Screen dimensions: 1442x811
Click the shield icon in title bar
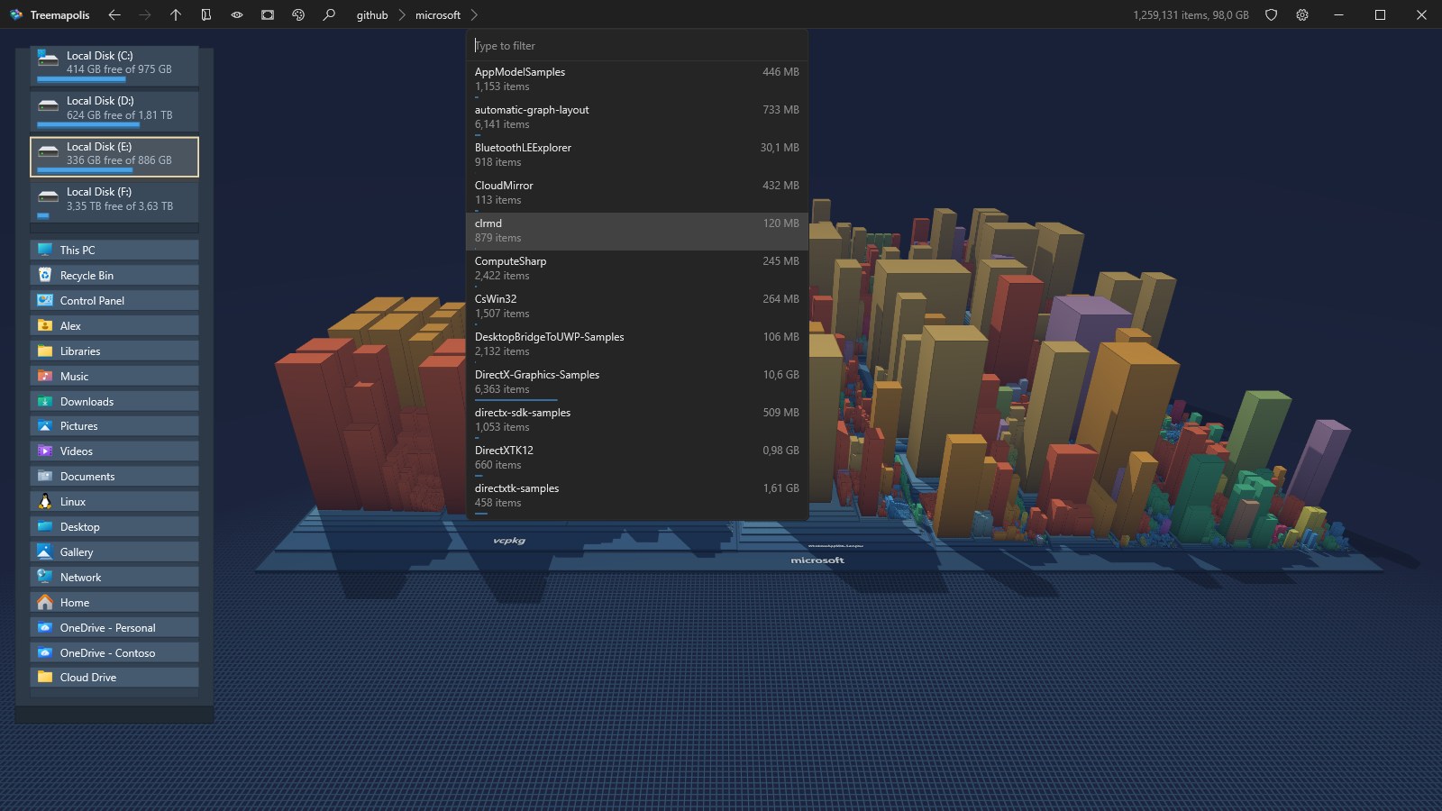pyautogui.click(x=1272, y=15)
